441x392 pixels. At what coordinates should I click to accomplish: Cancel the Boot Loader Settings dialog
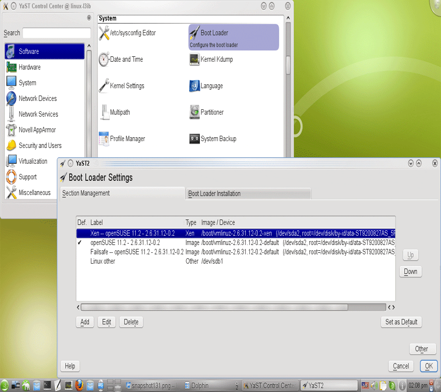pyautogui.click(x=401, y=366)
